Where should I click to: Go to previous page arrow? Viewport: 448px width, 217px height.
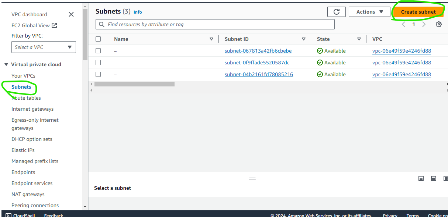[x=404, y=24]
